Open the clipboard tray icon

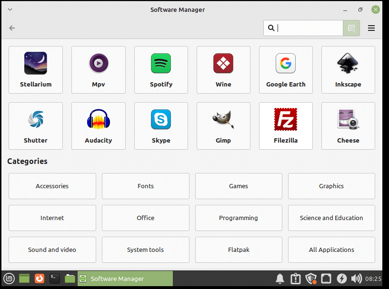pyautogui.click(x=296, y=279)
